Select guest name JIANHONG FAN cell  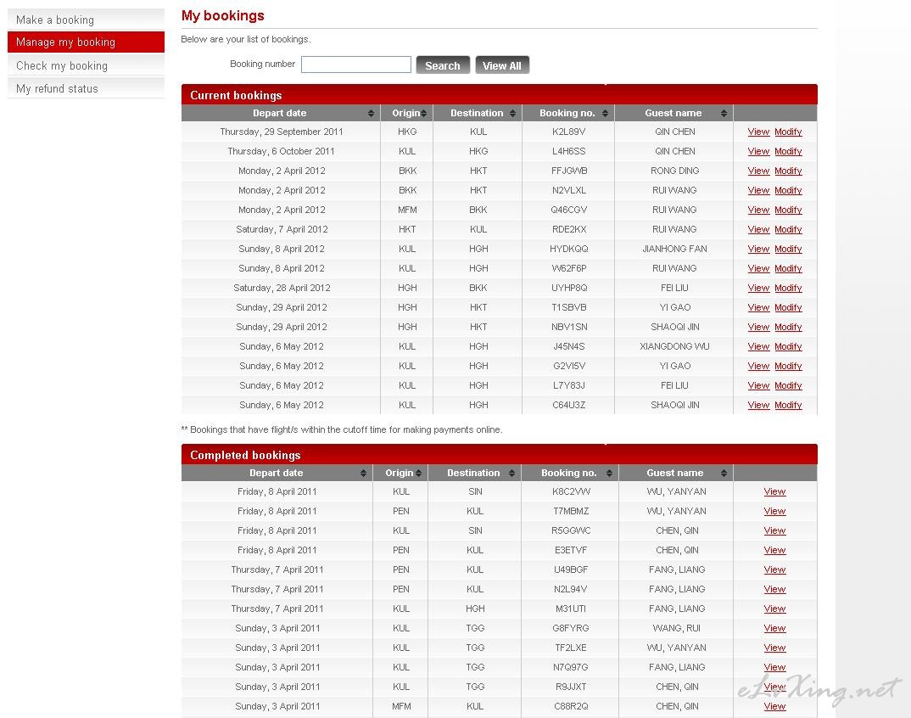[x=674, y=249]
